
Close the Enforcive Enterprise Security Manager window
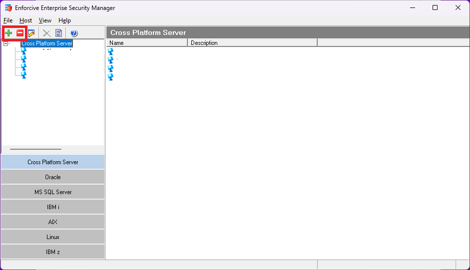[458, 8]
